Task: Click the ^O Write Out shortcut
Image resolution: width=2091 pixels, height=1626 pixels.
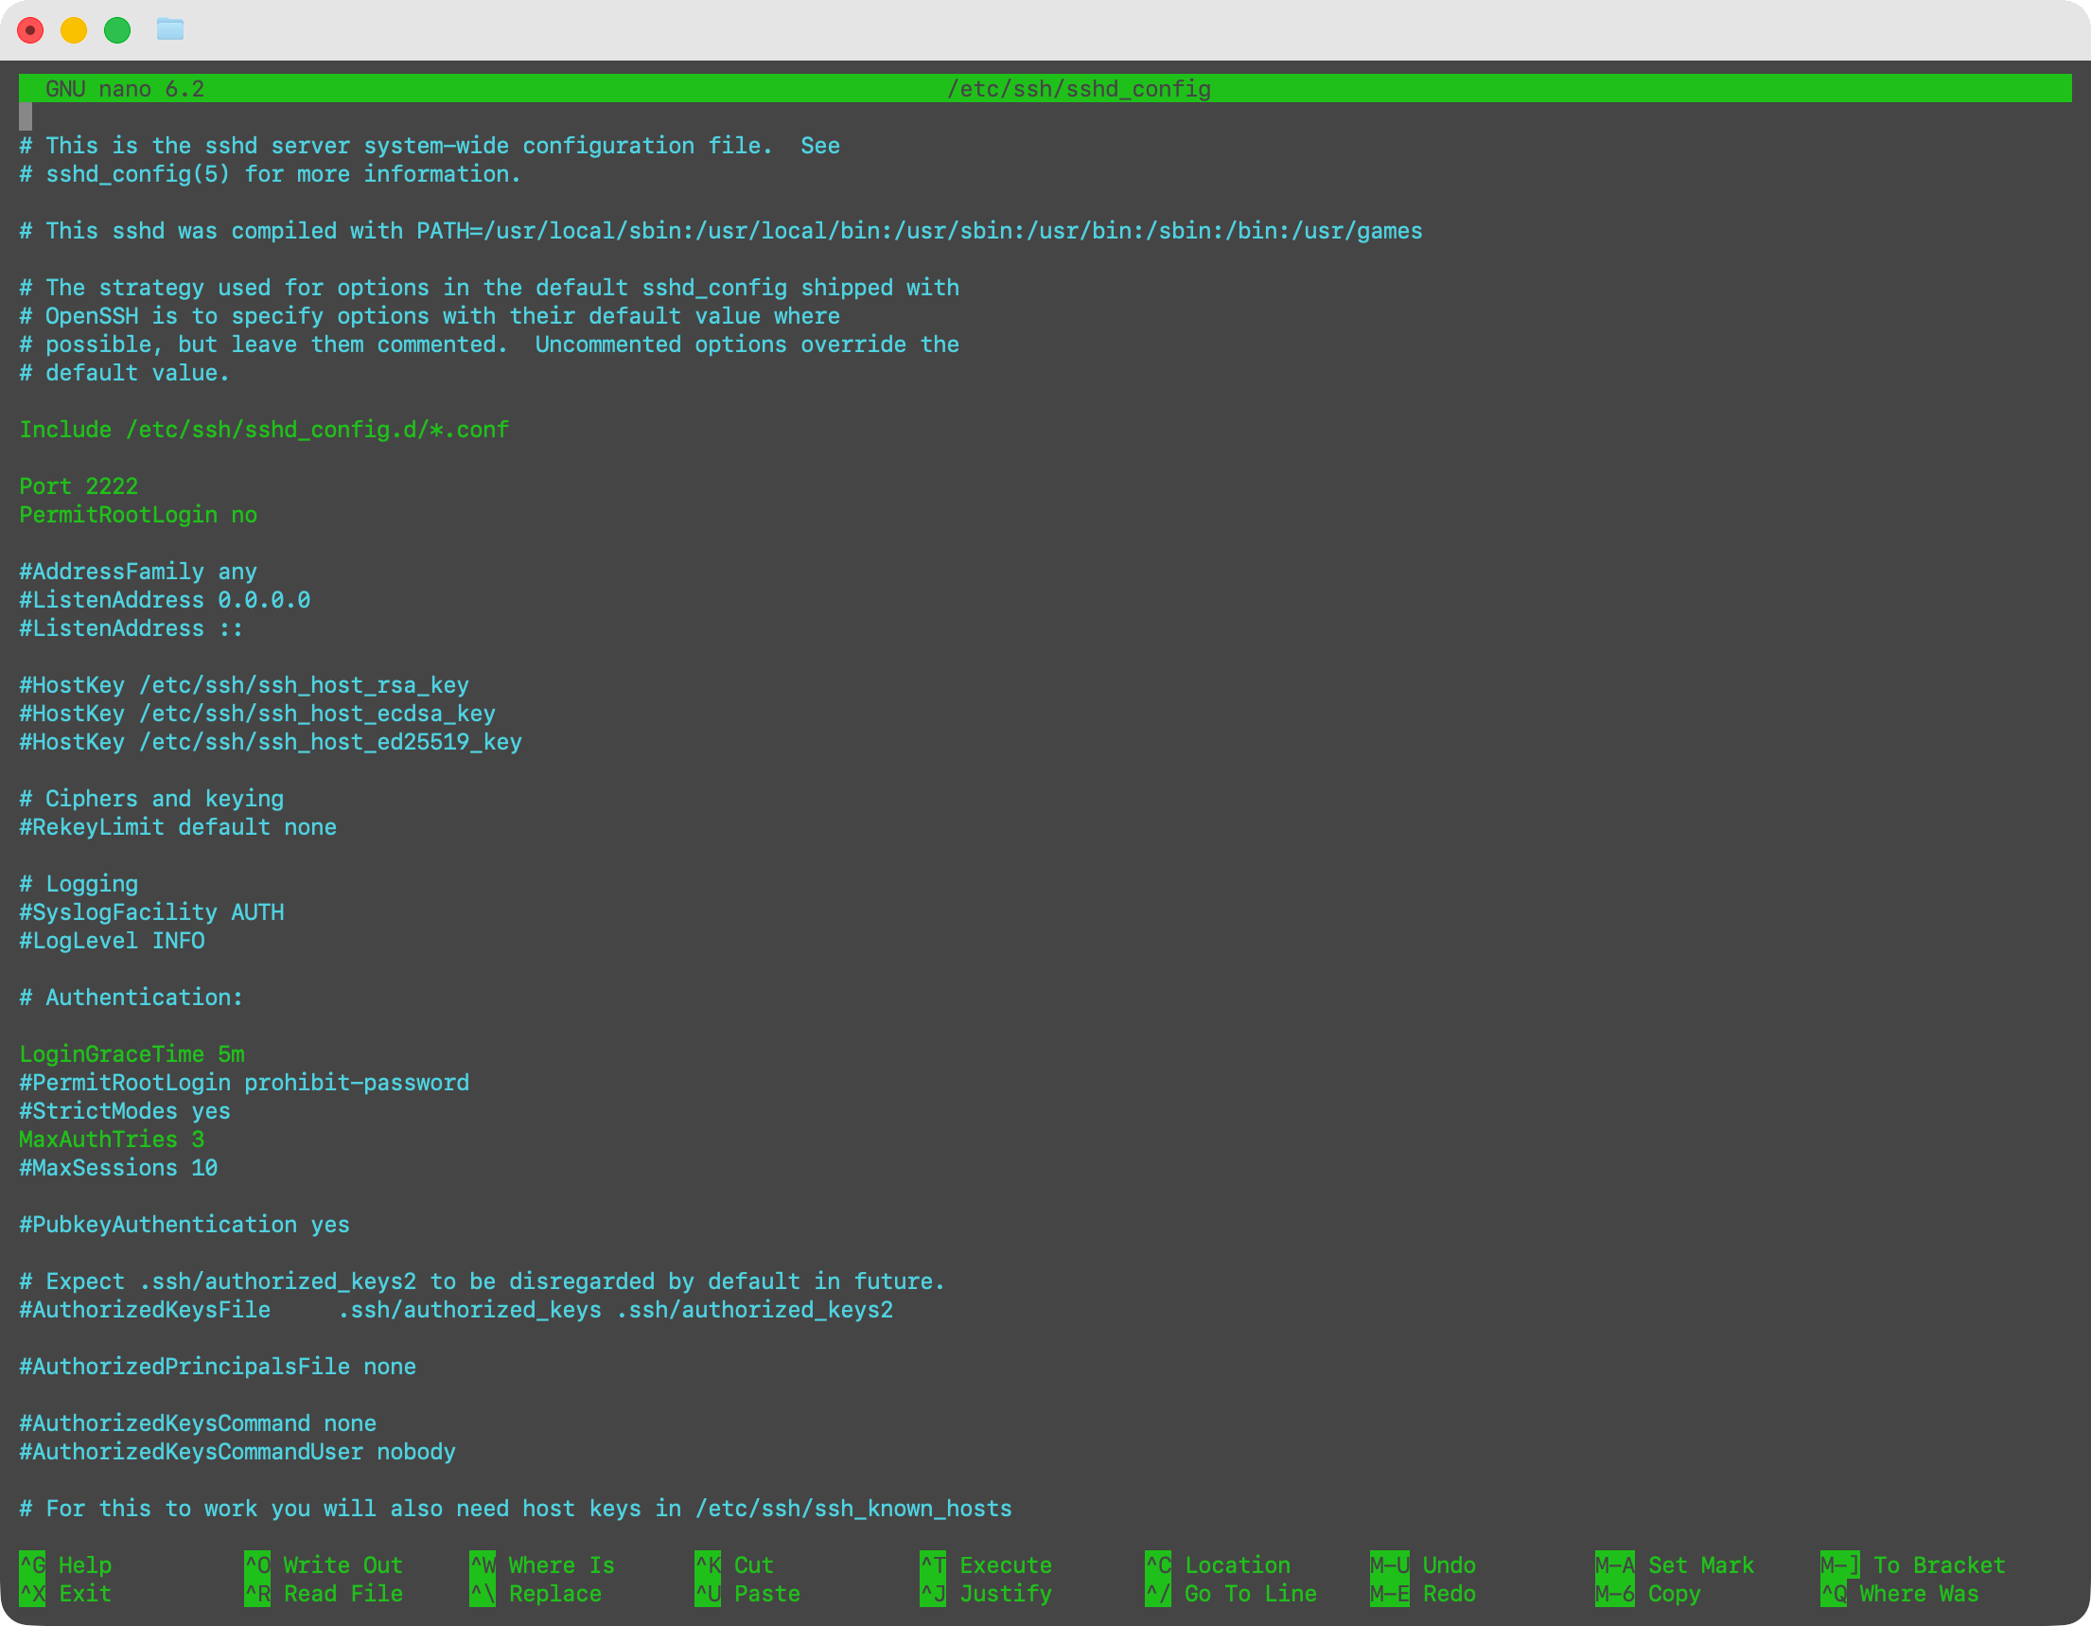Action: (324, 1564)
